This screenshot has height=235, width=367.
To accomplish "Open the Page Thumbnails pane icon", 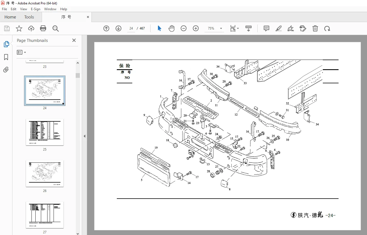I will coord(6,44).
